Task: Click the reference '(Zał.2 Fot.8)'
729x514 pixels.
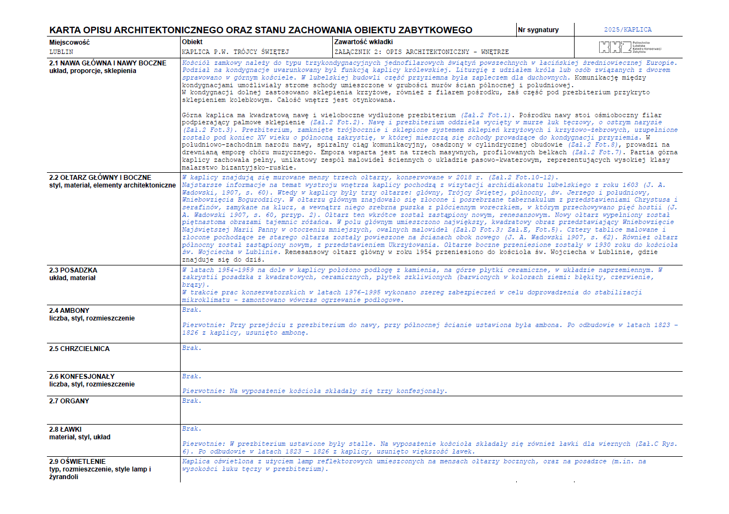Action: coord(594,145)
